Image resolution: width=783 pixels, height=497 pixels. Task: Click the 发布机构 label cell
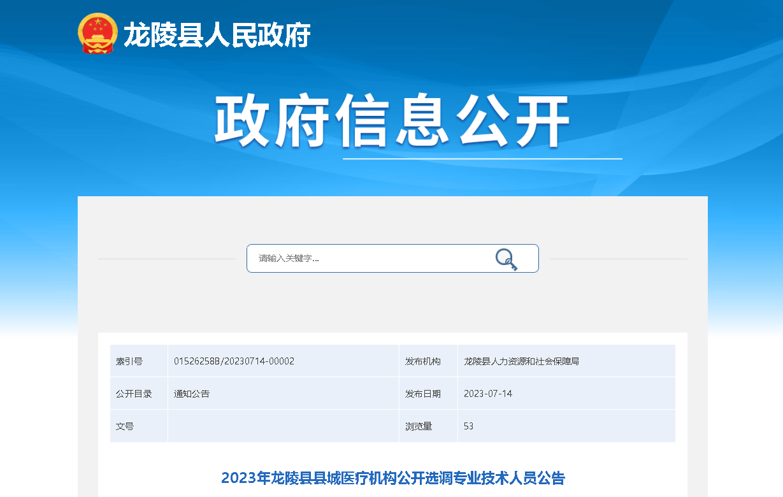[x=428, y=361]
